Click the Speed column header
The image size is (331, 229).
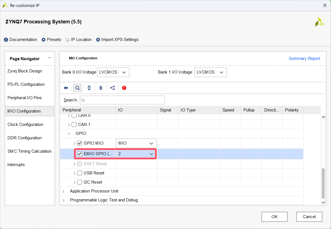coord(230,110)
